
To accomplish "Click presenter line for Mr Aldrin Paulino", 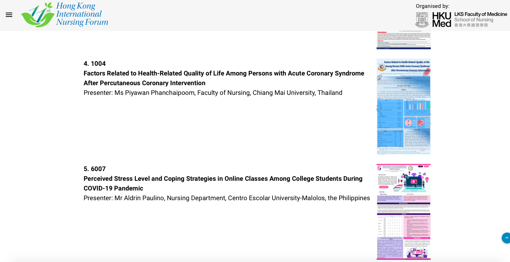I will coord(227,198).
